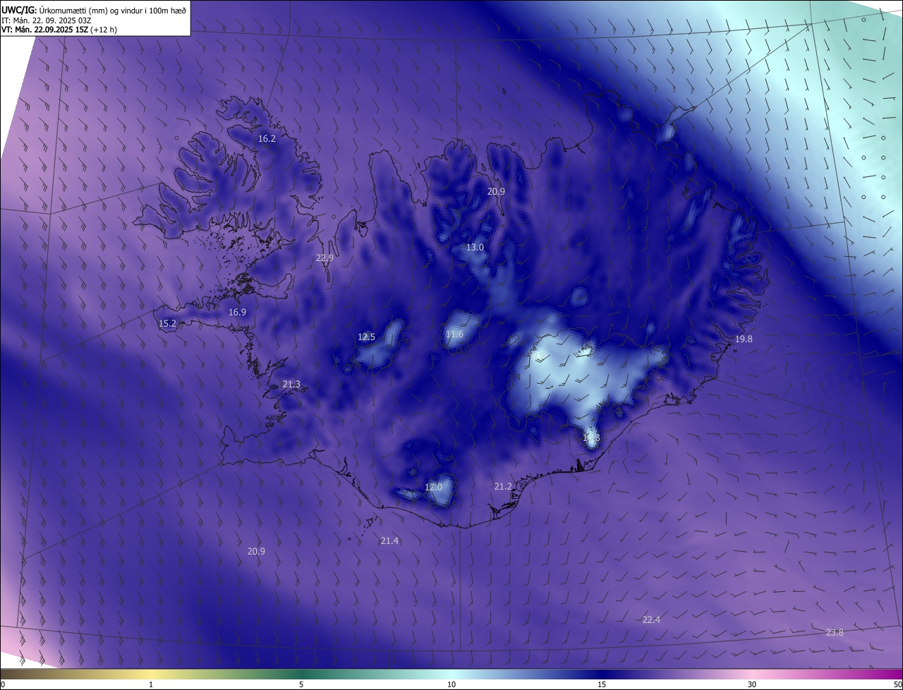Viewport: 903px width, 690px height.
Task: Click the UWC/IG title line in the header box
Action: tap(94, 10)
